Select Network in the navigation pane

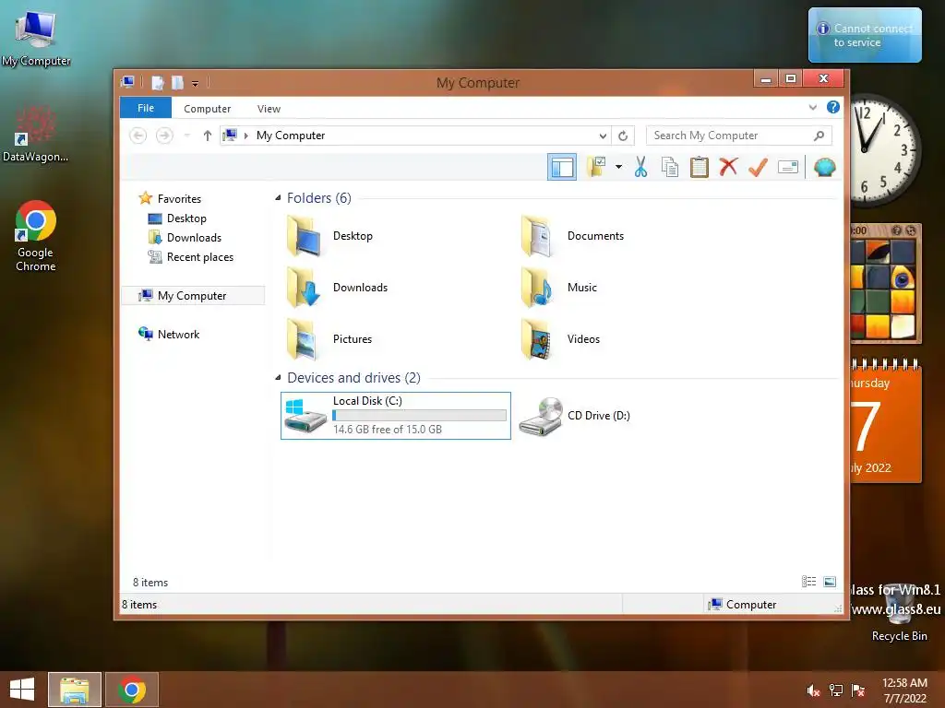click(178, 334)
